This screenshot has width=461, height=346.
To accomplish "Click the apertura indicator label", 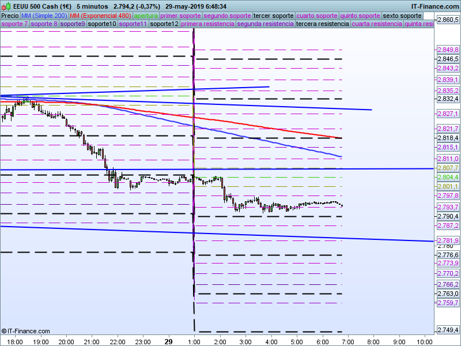I will coord(146,16).
